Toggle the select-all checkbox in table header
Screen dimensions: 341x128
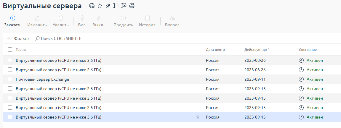click(10, 50)
